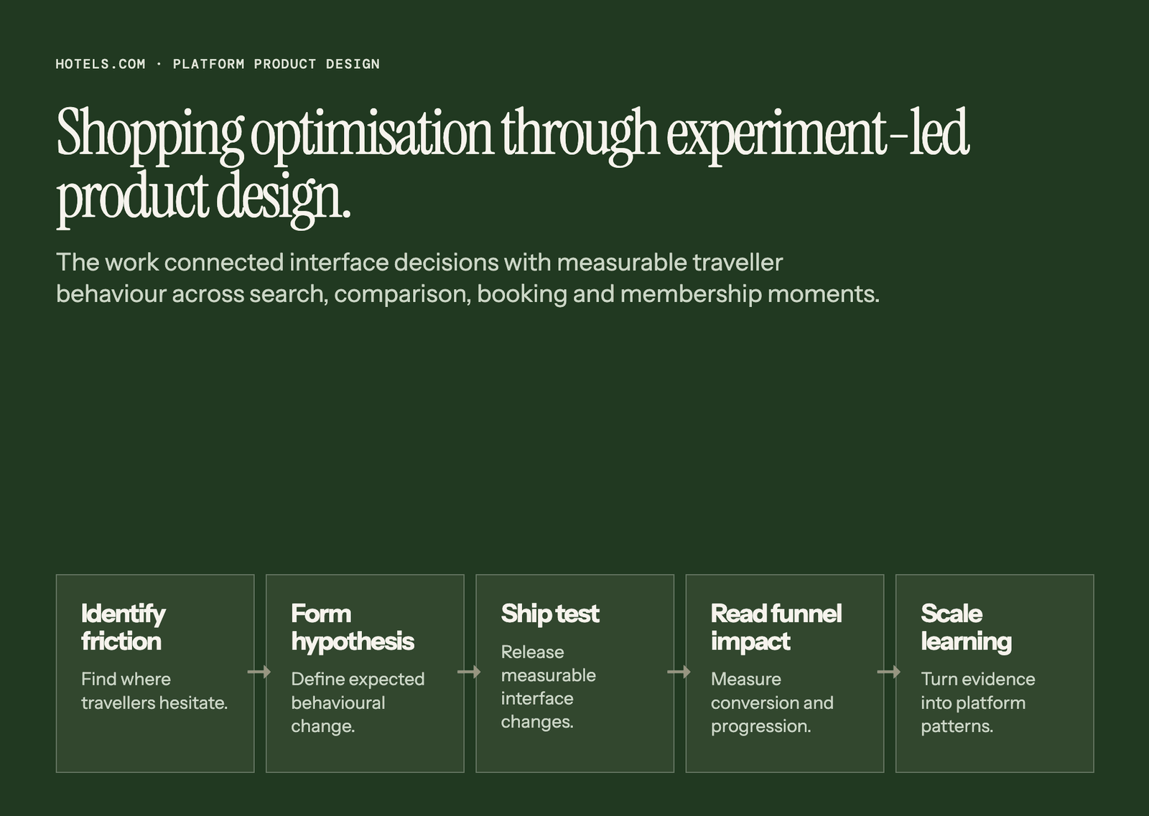The width and height of the screenshot is (1149, 816).
Task: Click the Ship test heading
Action: tap(550, 614)
